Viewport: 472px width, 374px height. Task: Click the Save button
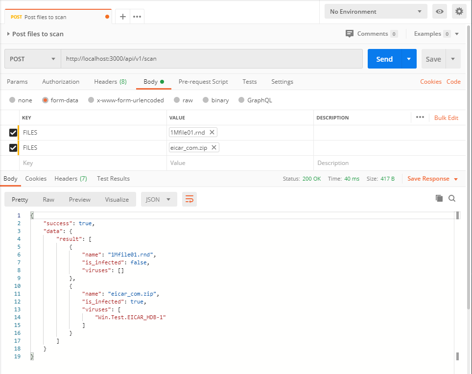[433, 59]
